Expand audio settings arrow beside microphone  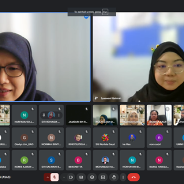pyautogui.click(x=47, y=177)
